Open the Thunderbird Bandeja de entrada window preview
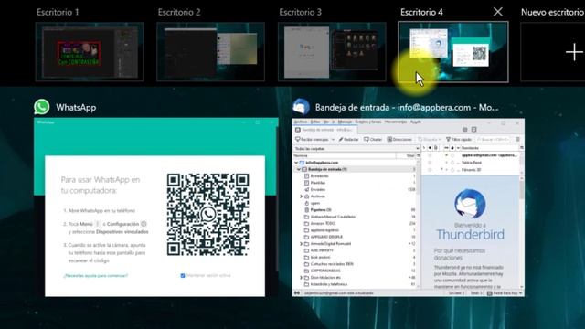The width and height of the screenshot is (585, 329). 409,207
